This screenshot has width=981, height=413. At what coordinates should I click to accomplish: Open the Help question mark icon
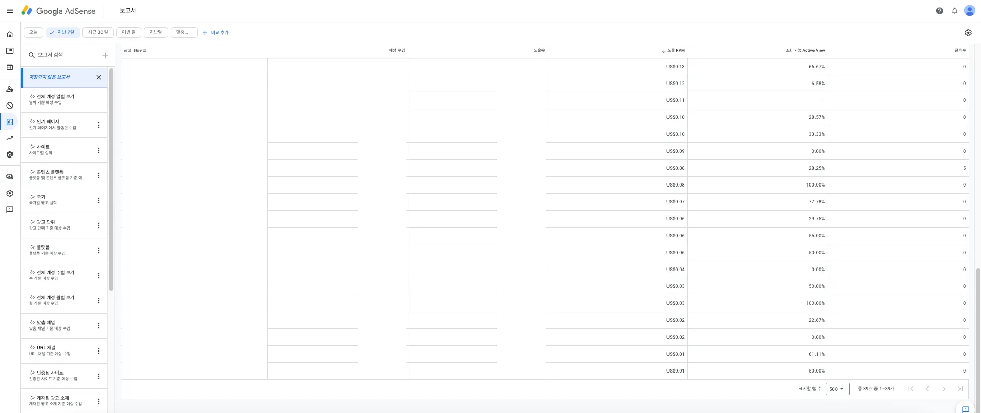point(940,11)
